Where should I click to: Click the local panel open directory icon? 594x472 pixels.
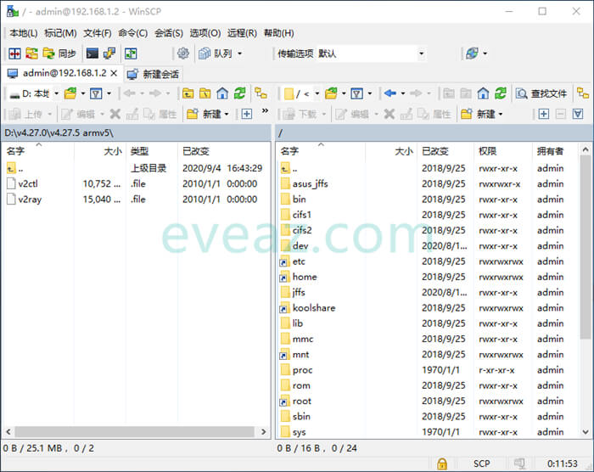pyautogui.click(x=70, y=93)
